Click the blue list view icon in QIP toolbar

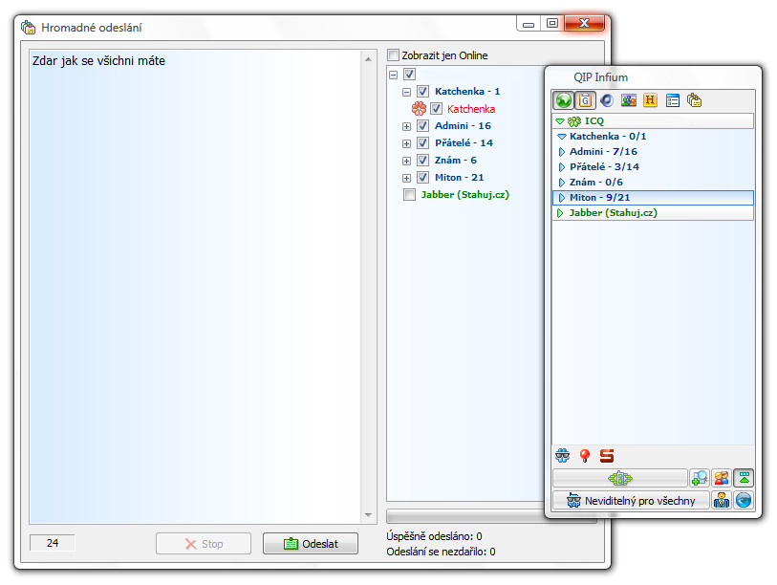673,100
